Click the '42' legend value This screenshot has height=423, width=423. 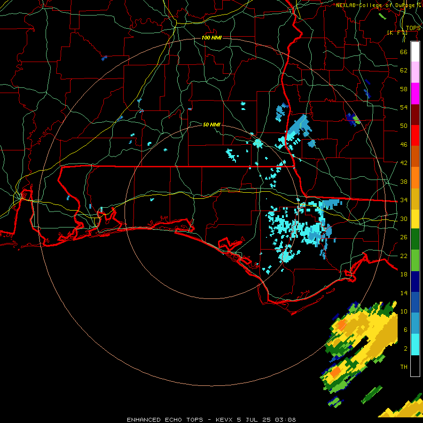404,163
